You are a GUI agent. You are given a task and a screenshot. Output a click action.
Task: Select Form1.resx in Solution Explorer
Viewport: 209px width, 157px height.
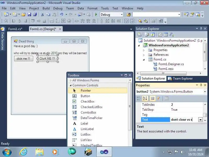166,69
